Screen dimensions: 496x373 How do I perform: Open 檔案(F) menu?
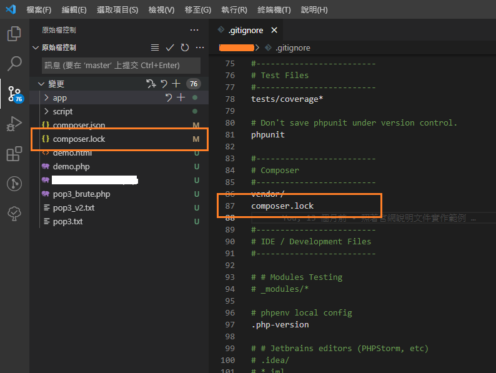pyautogui.click(x=39, y=9)
